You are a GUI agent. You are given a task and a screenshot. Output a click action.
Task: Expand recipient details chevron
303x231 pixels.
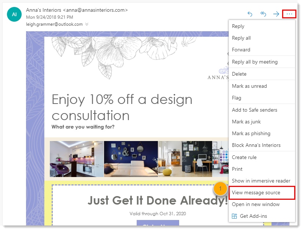pyautogui.click(x=87, y=24)
